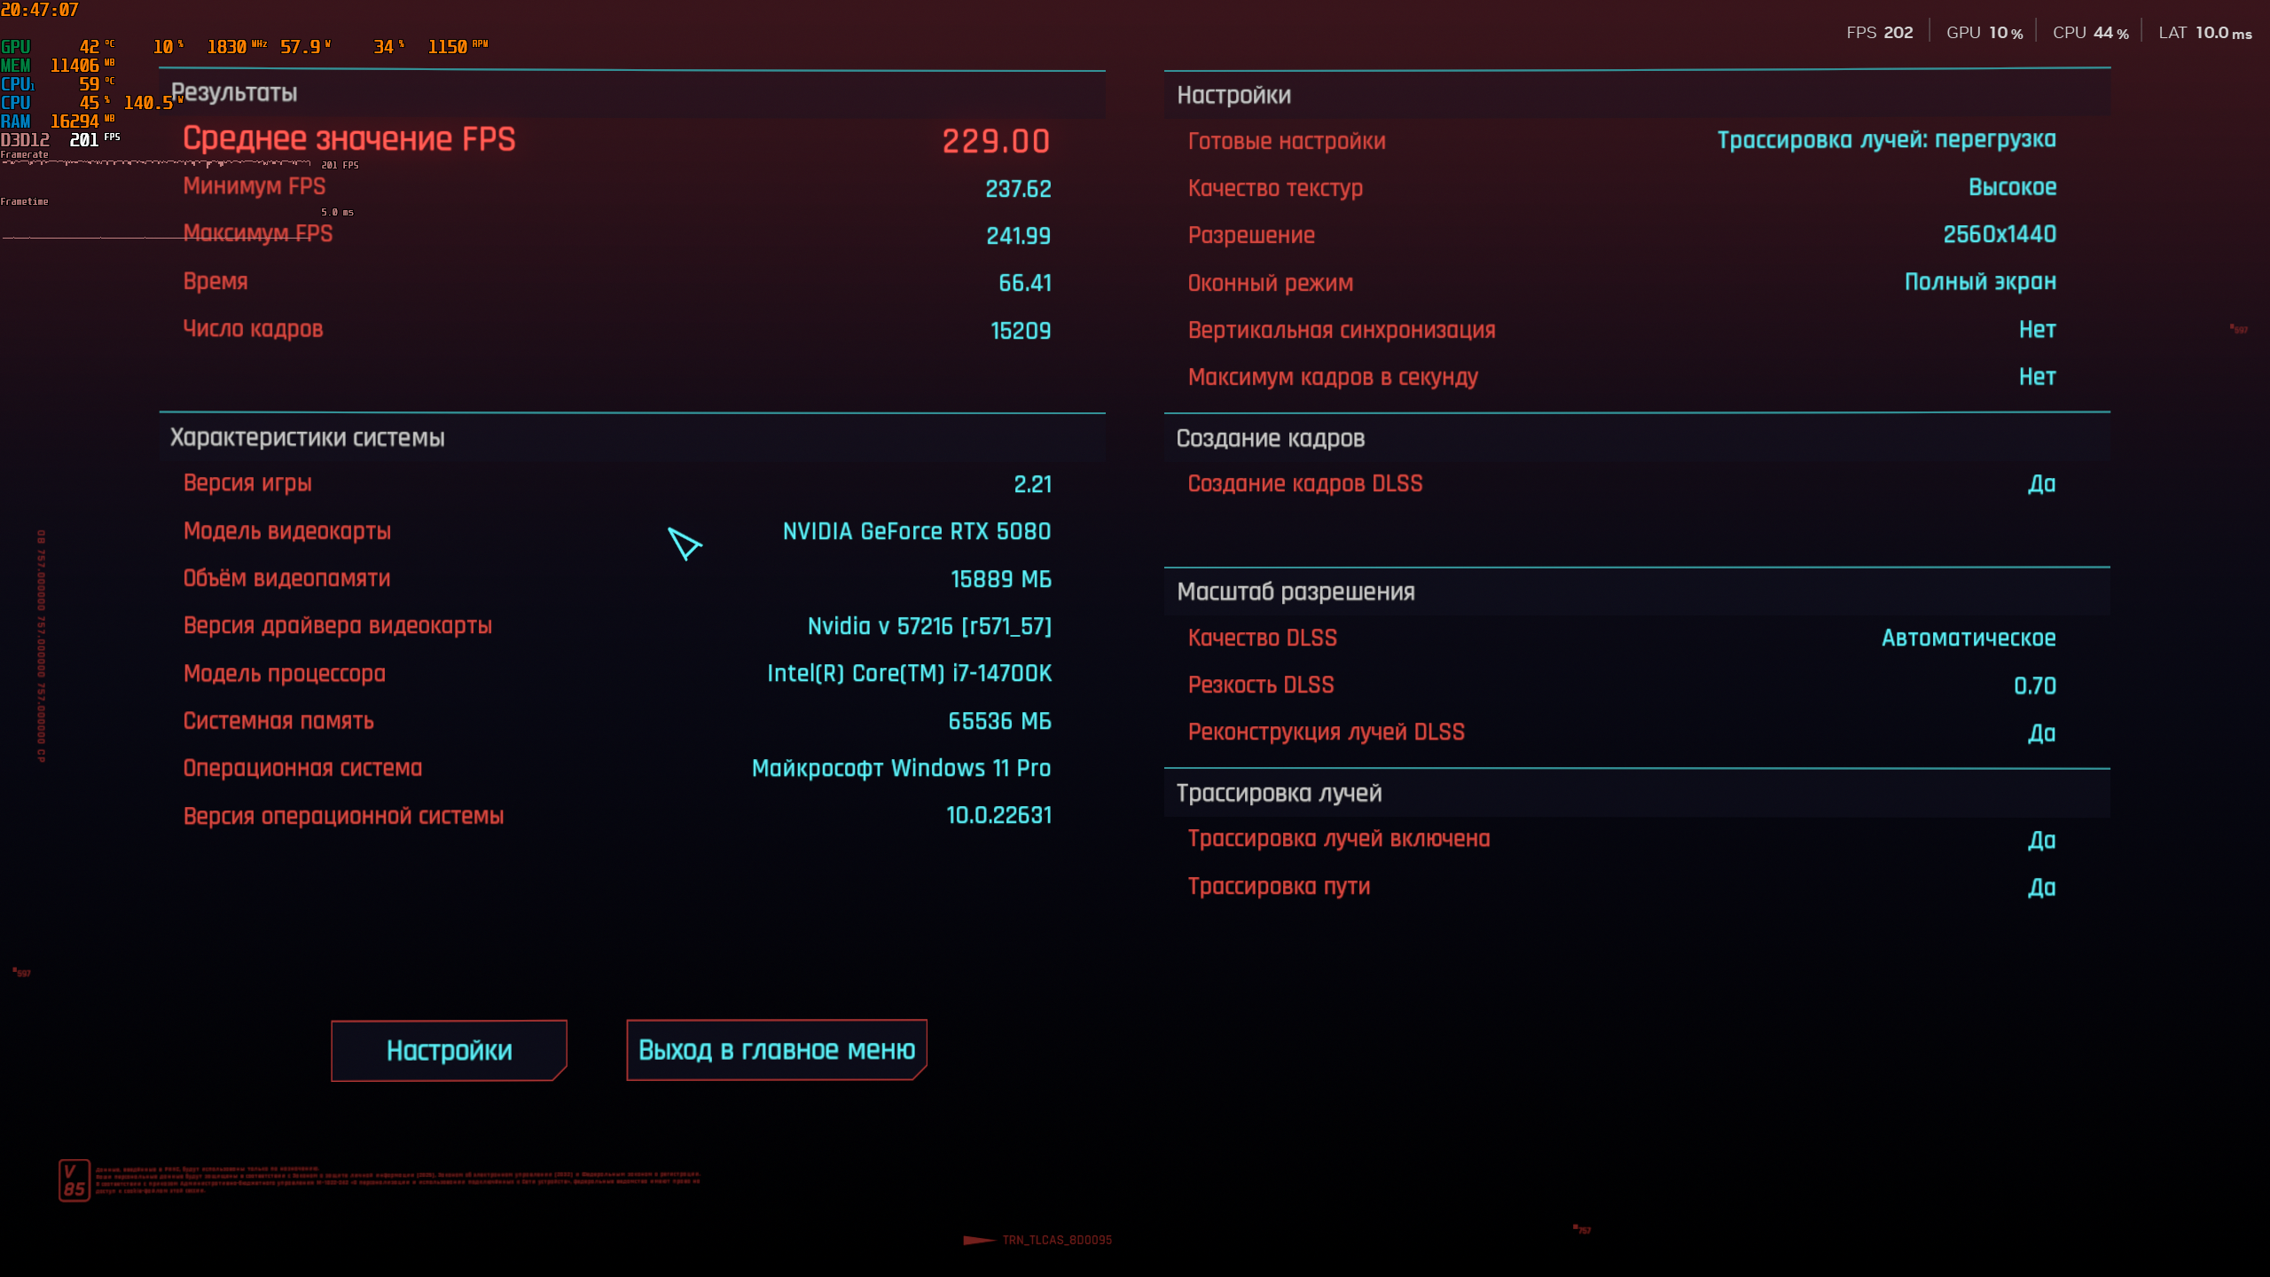Click the FPS 202 overlay counter
Viewport: 2270px width, 1277px height.
(x=1879, y=33)
